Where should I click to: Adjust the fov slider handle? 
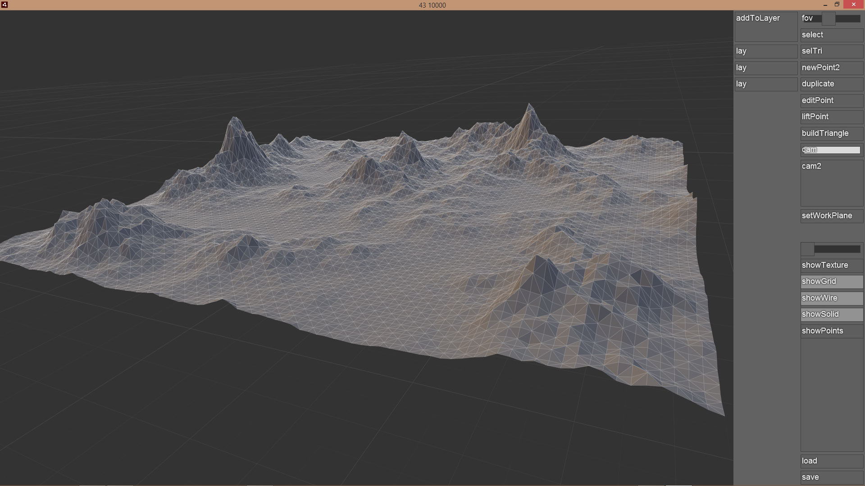828,19
